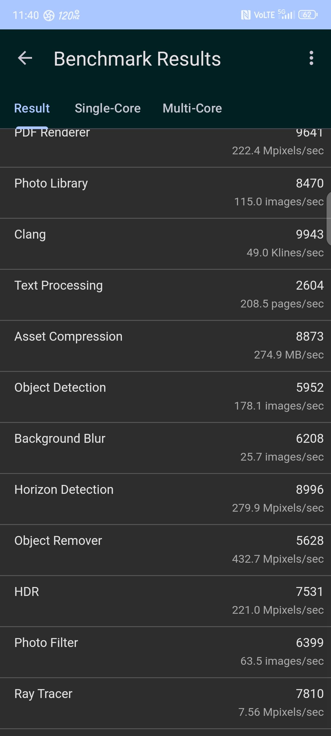Screen dimensions: 331x736
Task: Select the Ray Tracer result row
Action: (x=165, y=703)
